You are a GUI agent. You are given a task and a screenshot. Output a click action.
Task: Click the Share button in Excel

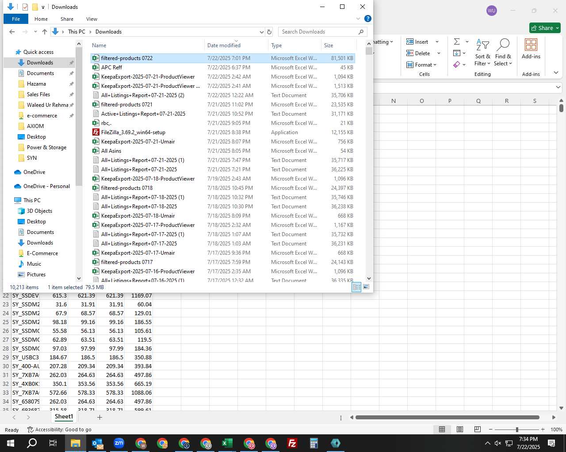click(x=545, y=28)
